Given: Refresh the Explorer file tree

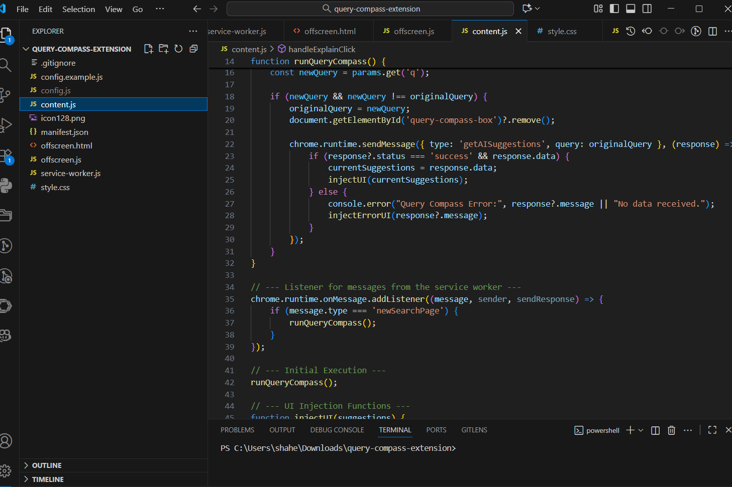Looking at the screenshot, I should [x=178, y=49].
